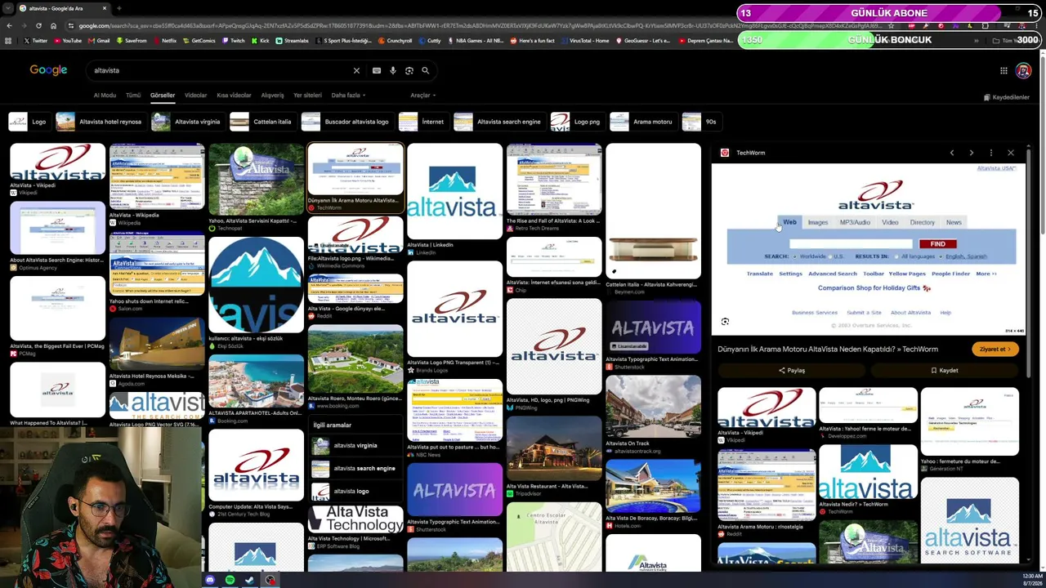1046x588 pixels.
Task: Filter images by Altavista hotel reynosa chip
Action: 101,122
